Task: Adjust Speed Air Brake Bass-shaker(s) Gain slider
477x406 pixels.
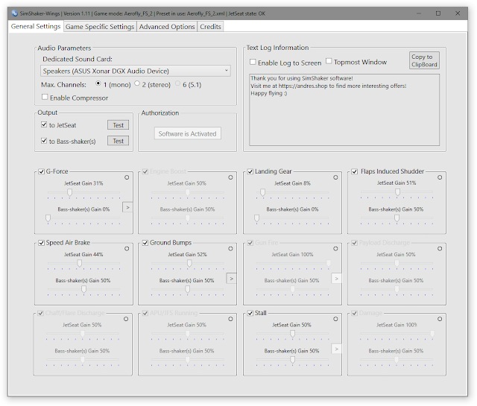Action: pyautogui.click(x=83, y=289)
